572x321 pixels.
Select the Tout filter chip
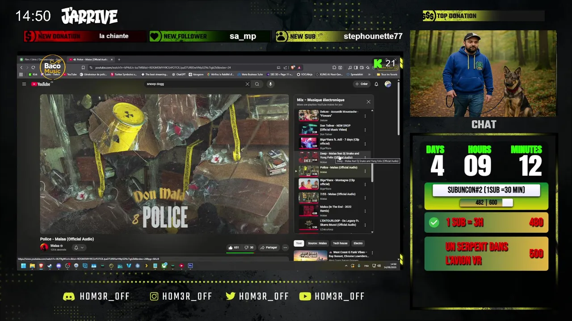[x=299, y=243]
